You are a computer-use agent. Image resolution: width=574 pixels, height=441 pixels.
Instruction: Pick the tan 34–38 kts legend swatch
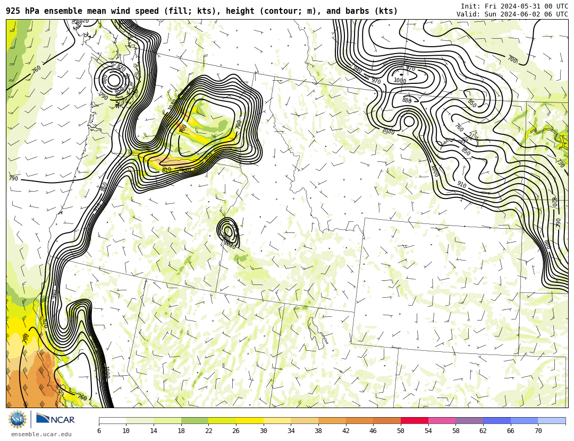coord(305,420)
